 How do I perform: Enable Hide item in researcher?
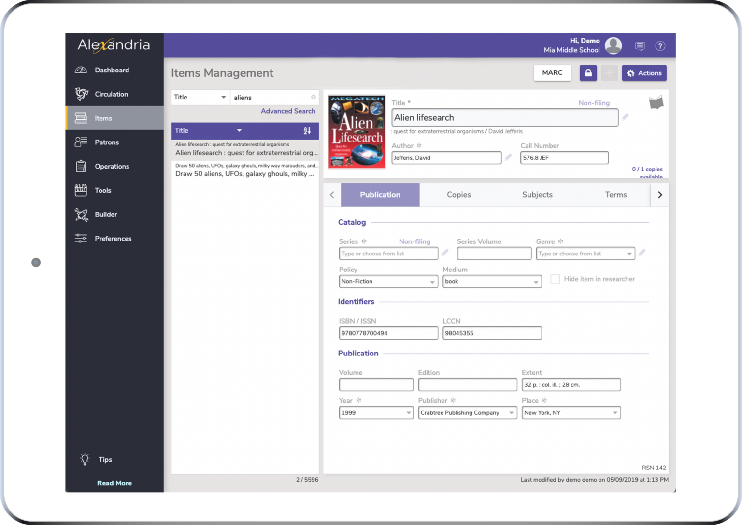555,279
